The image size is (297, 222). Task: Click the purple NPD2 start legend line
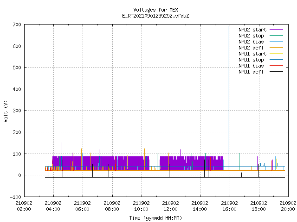pos(277,30)
